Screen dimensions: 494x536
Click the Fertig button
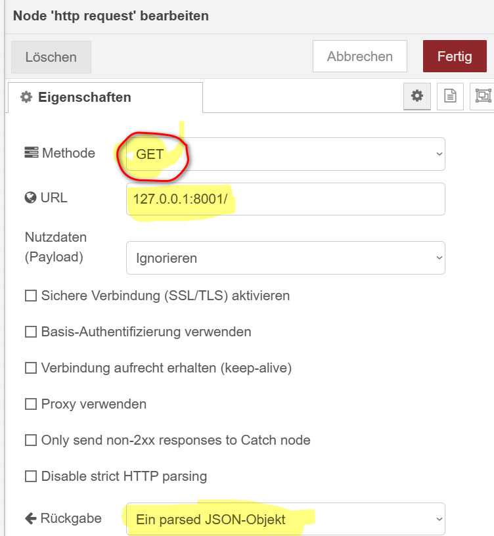coord(455,56)
